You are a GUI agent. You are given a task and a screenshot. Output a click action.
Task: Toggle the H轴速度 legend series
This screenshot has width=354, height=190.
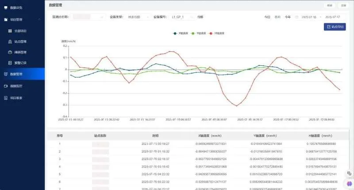tap(217, 34)
